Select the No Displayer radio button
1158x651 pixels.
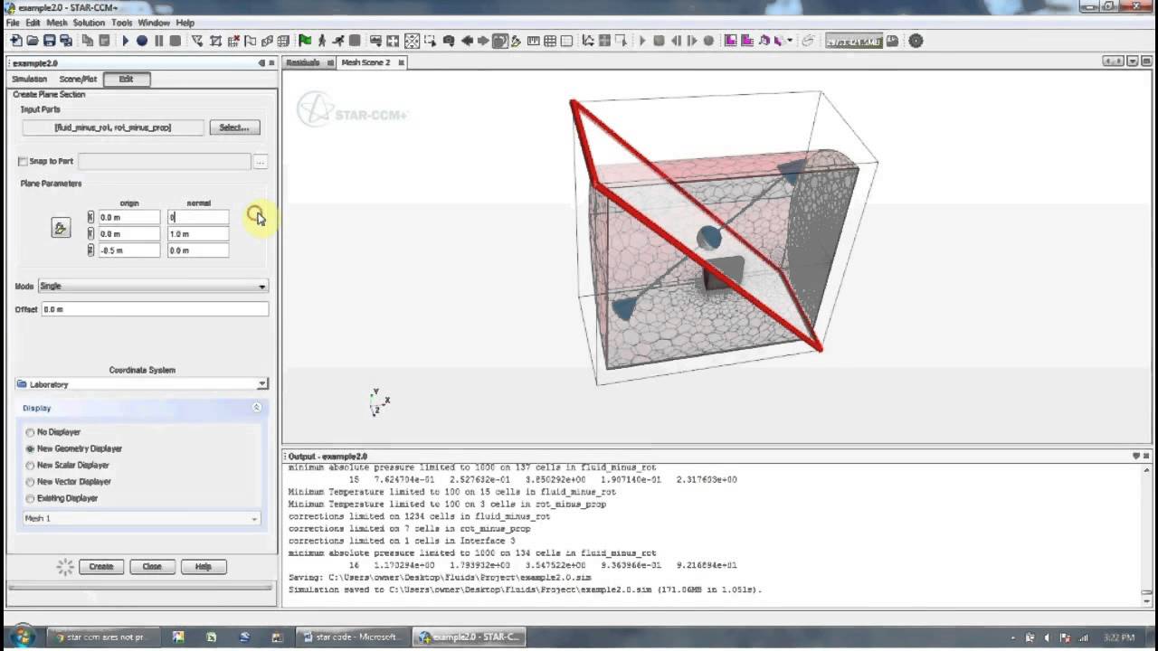pyautogui.click(x=30, y=432)
